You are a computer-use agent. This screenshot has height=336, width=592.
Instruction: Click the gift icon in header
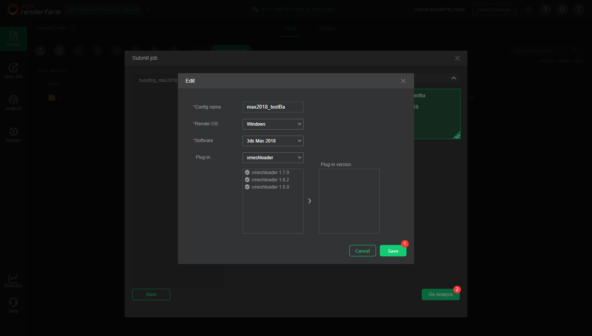pyautogui.click(x=529, y=10)
